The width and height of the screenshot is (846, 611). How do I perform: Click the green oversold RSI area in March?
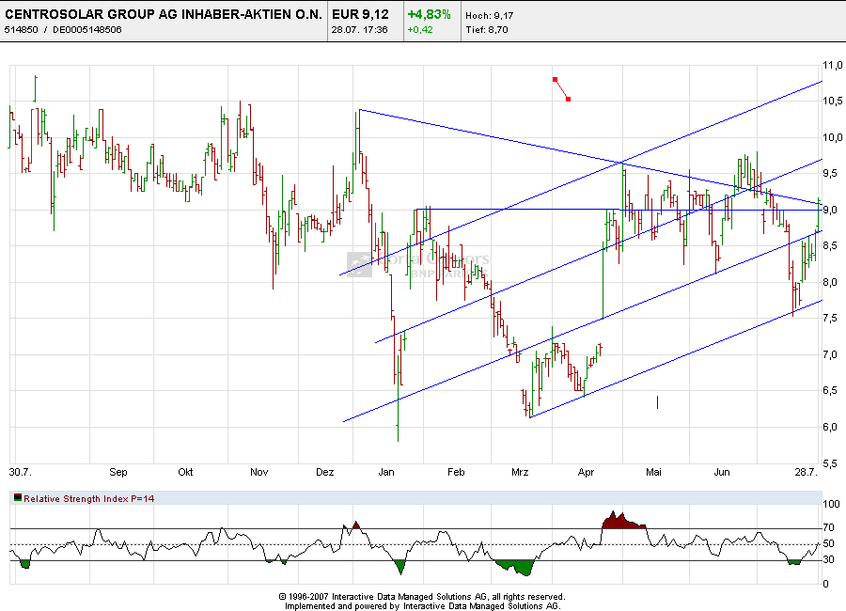(514, 567)
